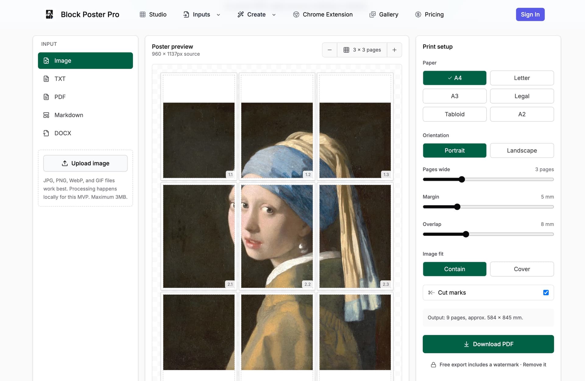
Task: Click the lock icon by watermark note
Action: point(433,365)
